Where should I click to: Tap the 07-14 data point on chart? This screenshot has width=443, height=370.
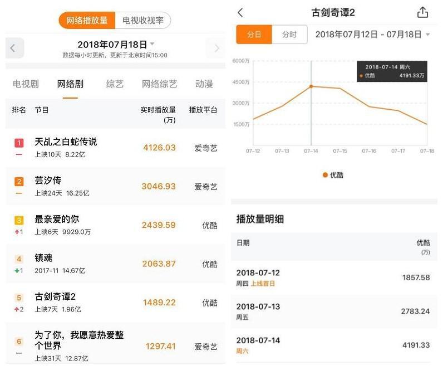311,86
